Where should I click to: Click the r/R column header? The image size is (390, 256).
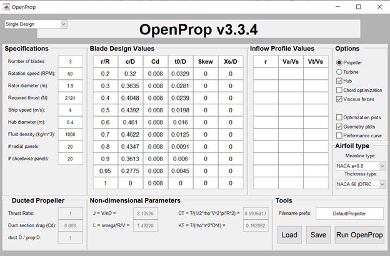[x=106, y=61]
